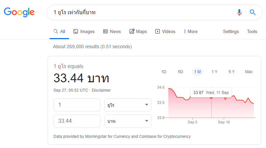Screen dimensions: 266x148
Task: Switch chart to 5D range
Action: 180,71
